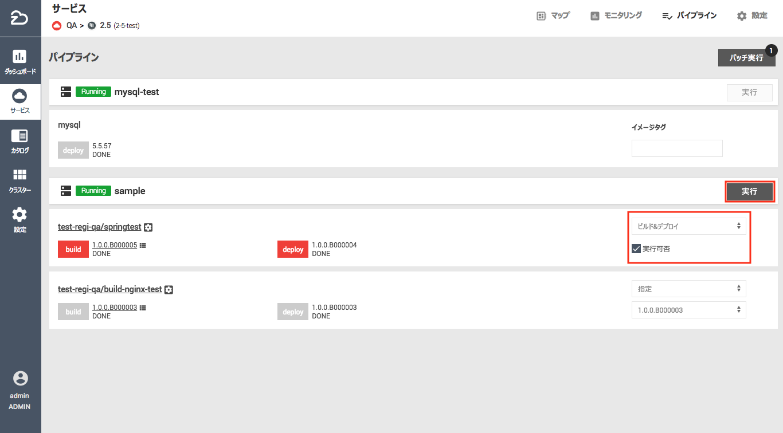Click the logo icon at top left

(x=20, y=18)
